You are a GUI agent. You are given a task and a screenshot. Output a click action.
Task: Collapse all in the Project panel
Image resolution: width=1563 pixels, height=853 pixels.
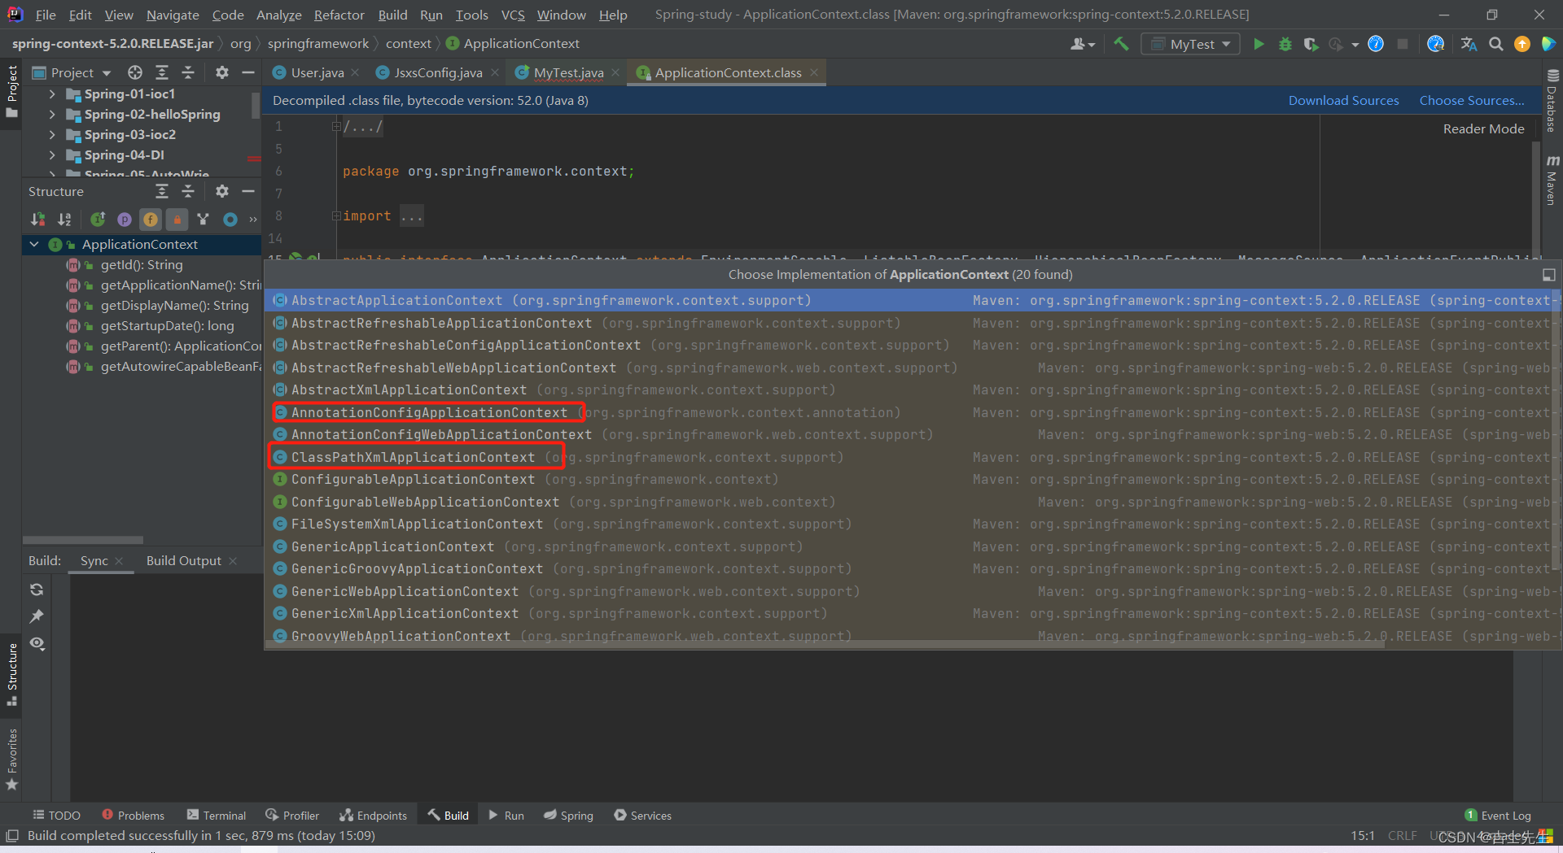click(188, 72)
